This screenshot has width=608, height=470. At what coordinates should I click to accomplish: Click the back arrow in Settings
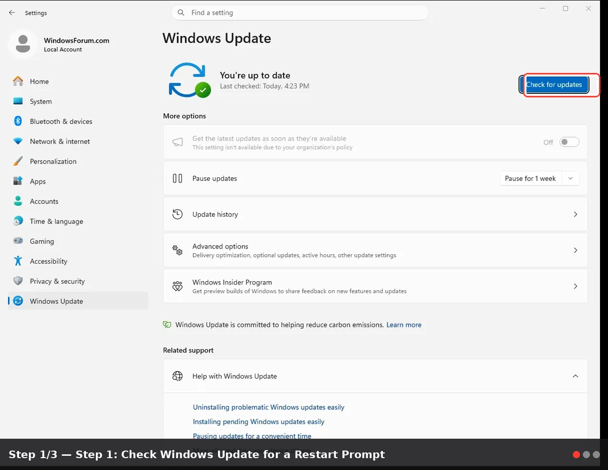point(12,13)
